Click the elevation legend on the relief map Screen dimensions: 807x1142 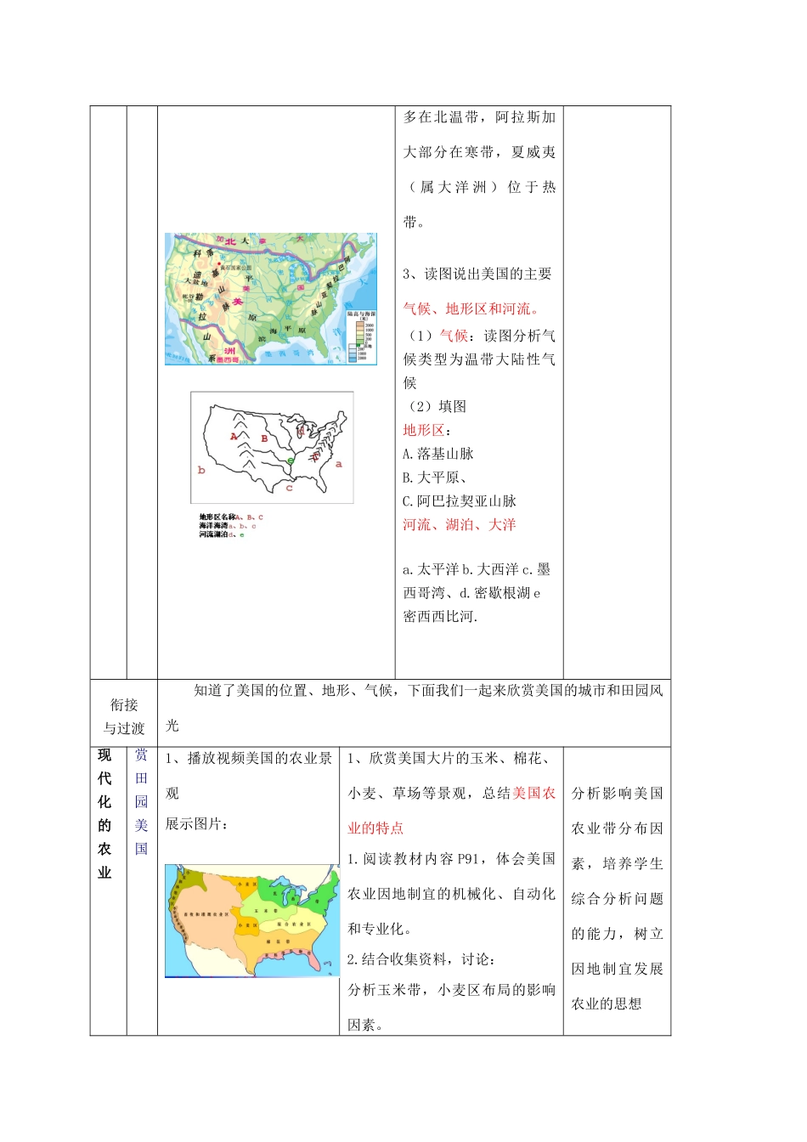[361, 337]
